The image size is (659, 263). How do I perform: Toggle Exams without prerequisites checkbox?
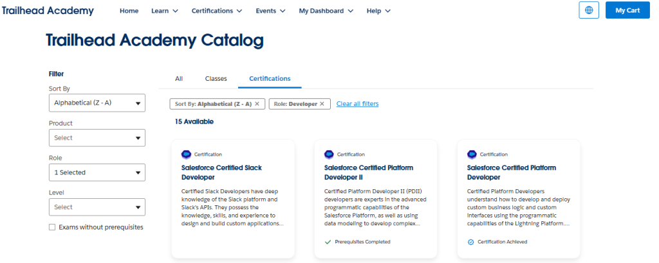pos(52,228)
